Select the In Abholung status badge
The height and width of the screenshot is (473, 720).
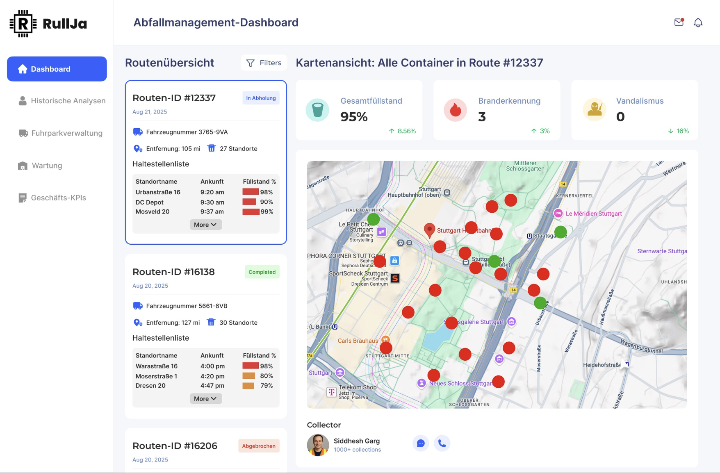coord(261,98)
